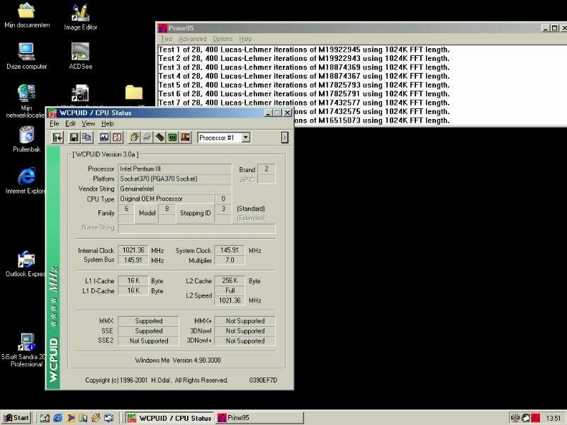Open the ACDSee desktop icon
Screen dimensions: 567x425
pos(80,55)
